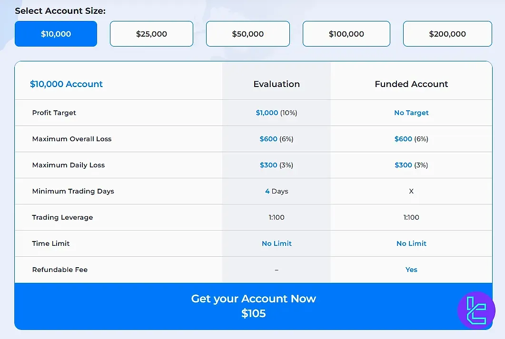
Task: Click the Evaluation No Limit time link
Action: pyautogui.click(x=277, y=243)
